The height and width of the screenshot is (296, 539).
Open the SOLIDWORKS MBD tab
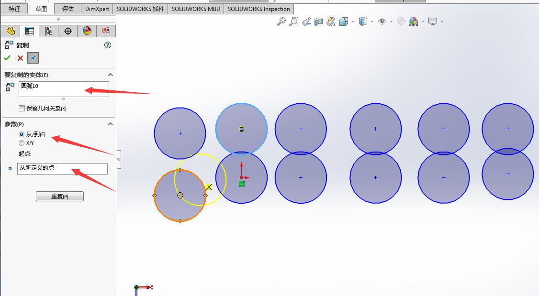click(x=196, y=9)
